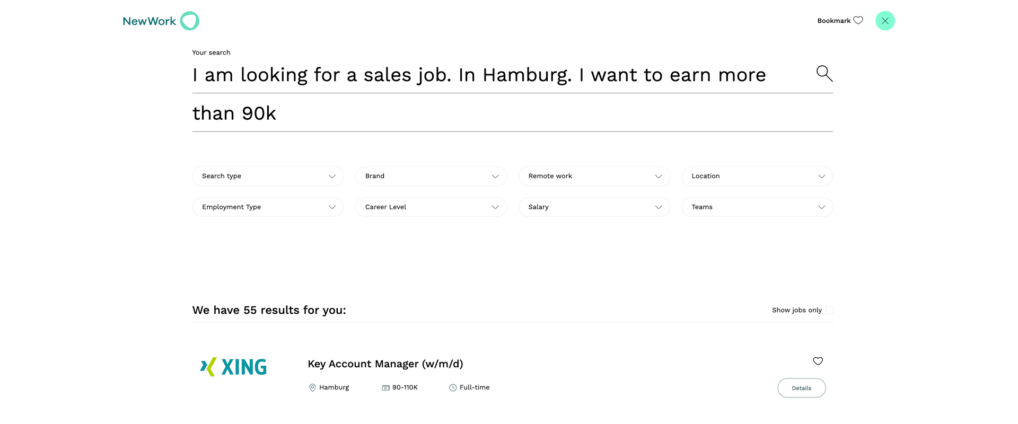Click the magnifying glass search icon
Image resolution: width=1018 pixels, height=424 pixels.
pos(824,73)
